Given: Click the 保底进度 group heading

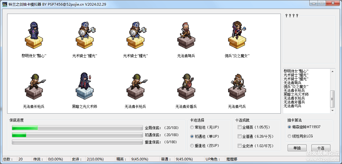Looking at the screenshot, I should pyautogui.click(x=17, y=120).
